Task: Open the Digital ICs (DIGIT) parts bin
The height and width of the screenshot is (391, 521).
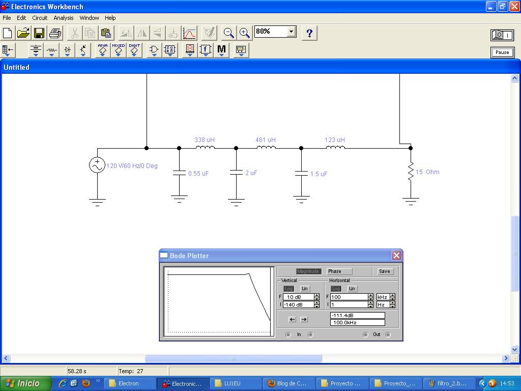Action: 134,50
